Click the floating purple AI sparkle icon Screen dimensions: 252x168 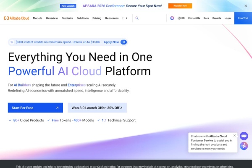click(244, 146)
